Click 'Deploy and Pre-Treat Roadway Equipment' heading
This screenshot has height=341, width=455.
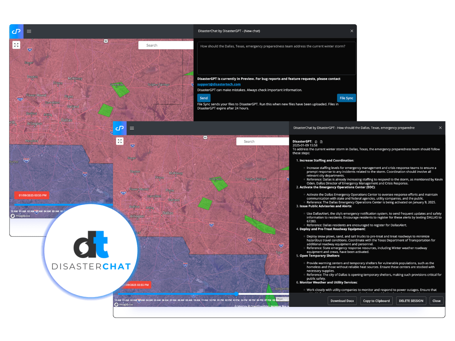pyautogui.click(x=333, y=229)
